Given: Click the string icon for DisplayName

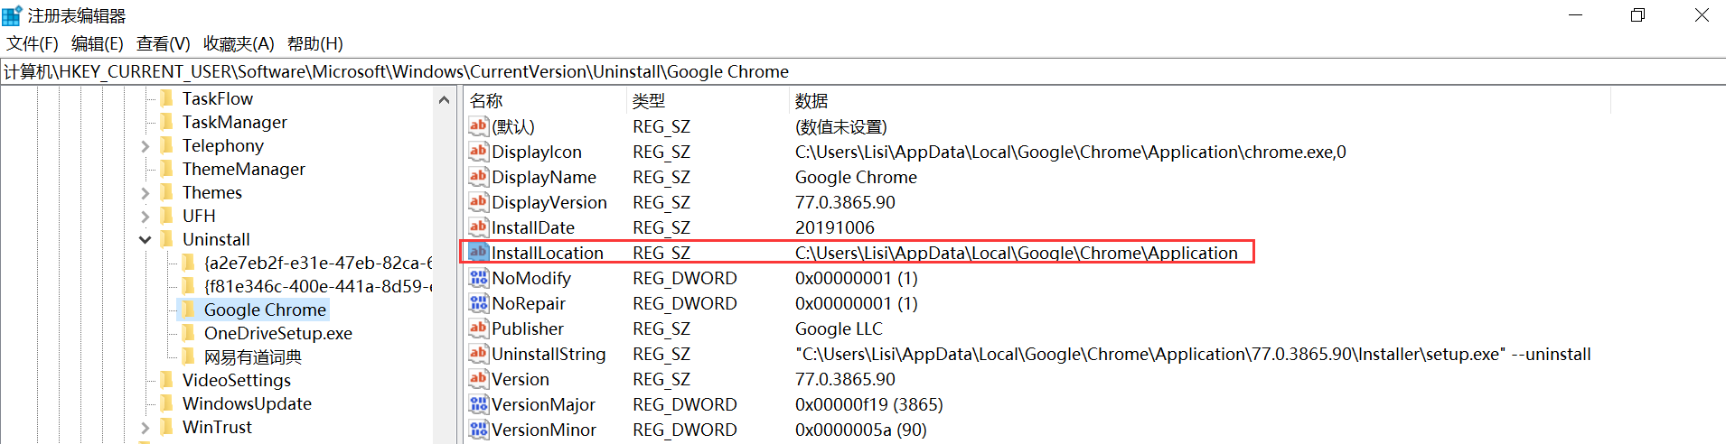Looking at the screenshot, I should click(479, 176).
